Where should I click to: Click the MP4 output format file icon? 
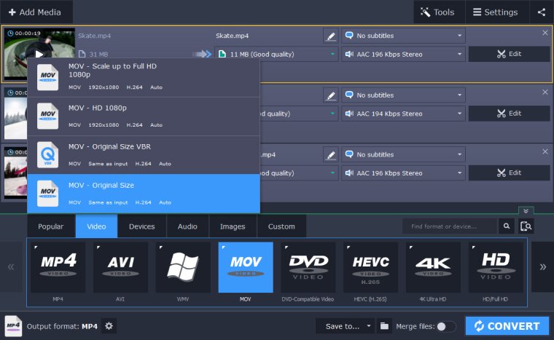[13, 326]
